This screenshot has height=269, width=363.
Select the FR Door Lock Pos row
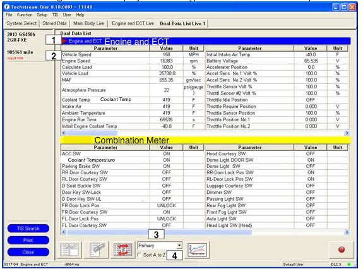pos(133,206)
